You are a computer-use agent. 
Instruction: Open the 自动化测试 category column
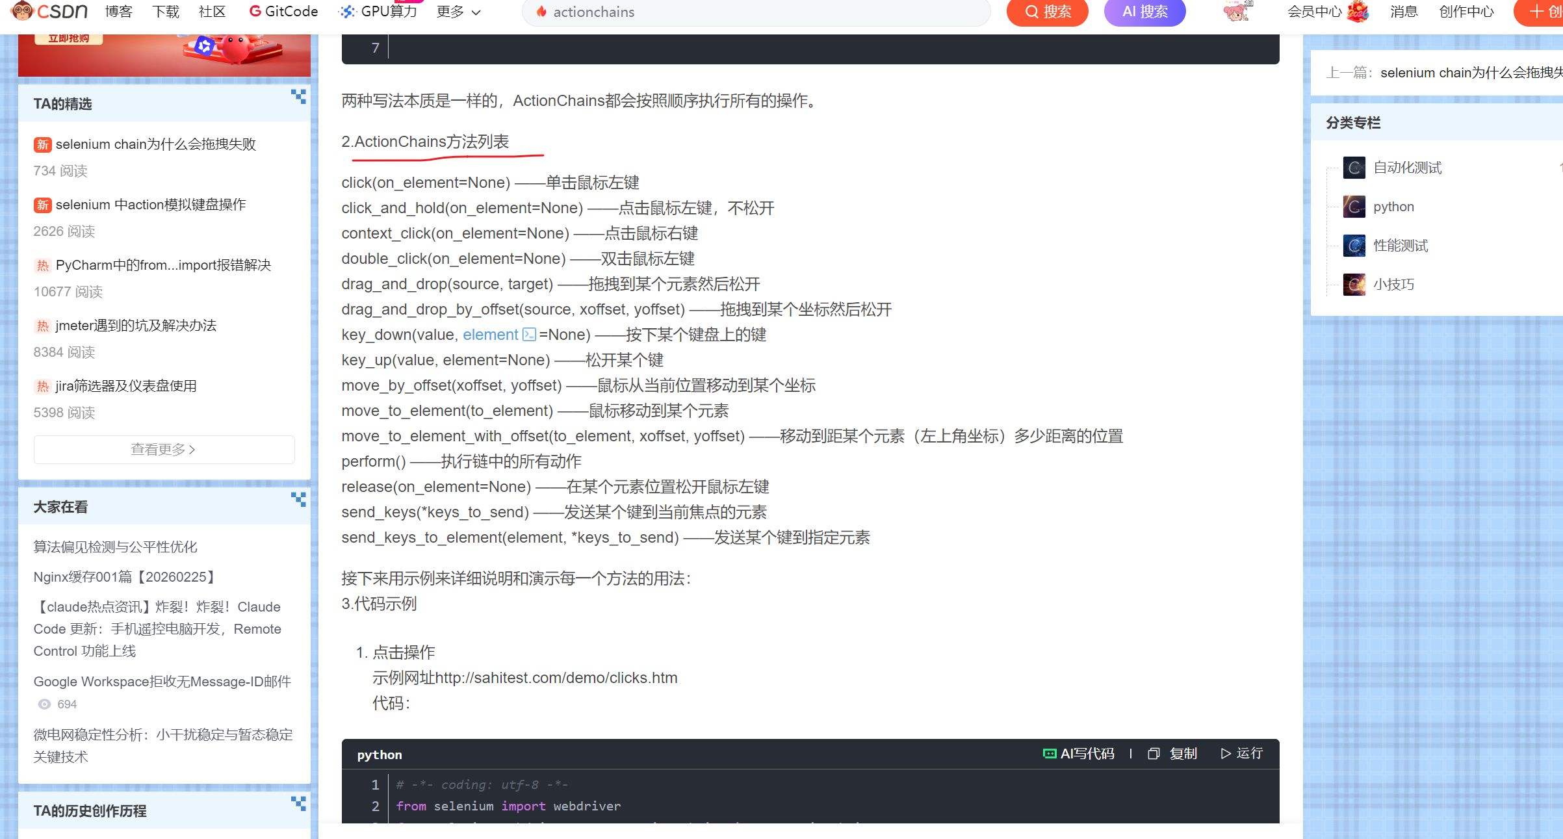(1407, 168)
